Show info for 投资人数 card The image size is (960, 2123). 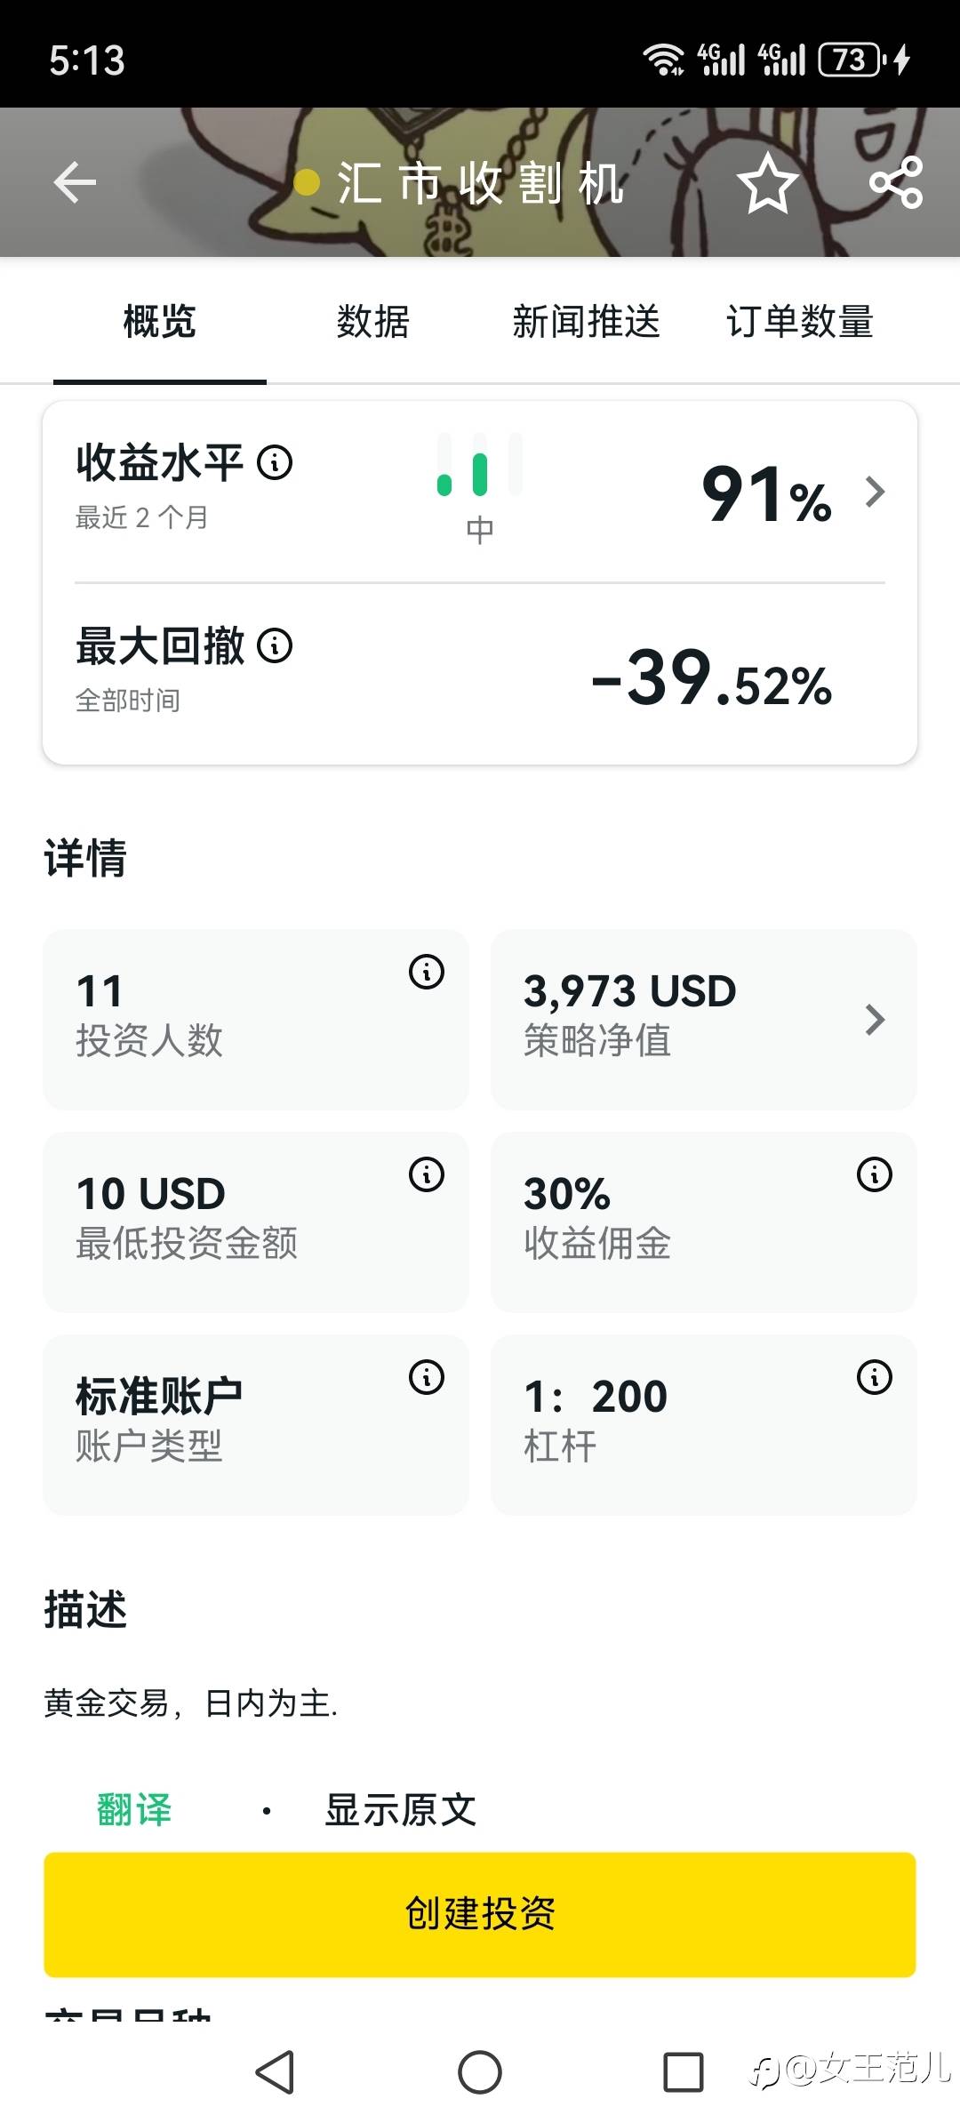(x=427, y=972)
